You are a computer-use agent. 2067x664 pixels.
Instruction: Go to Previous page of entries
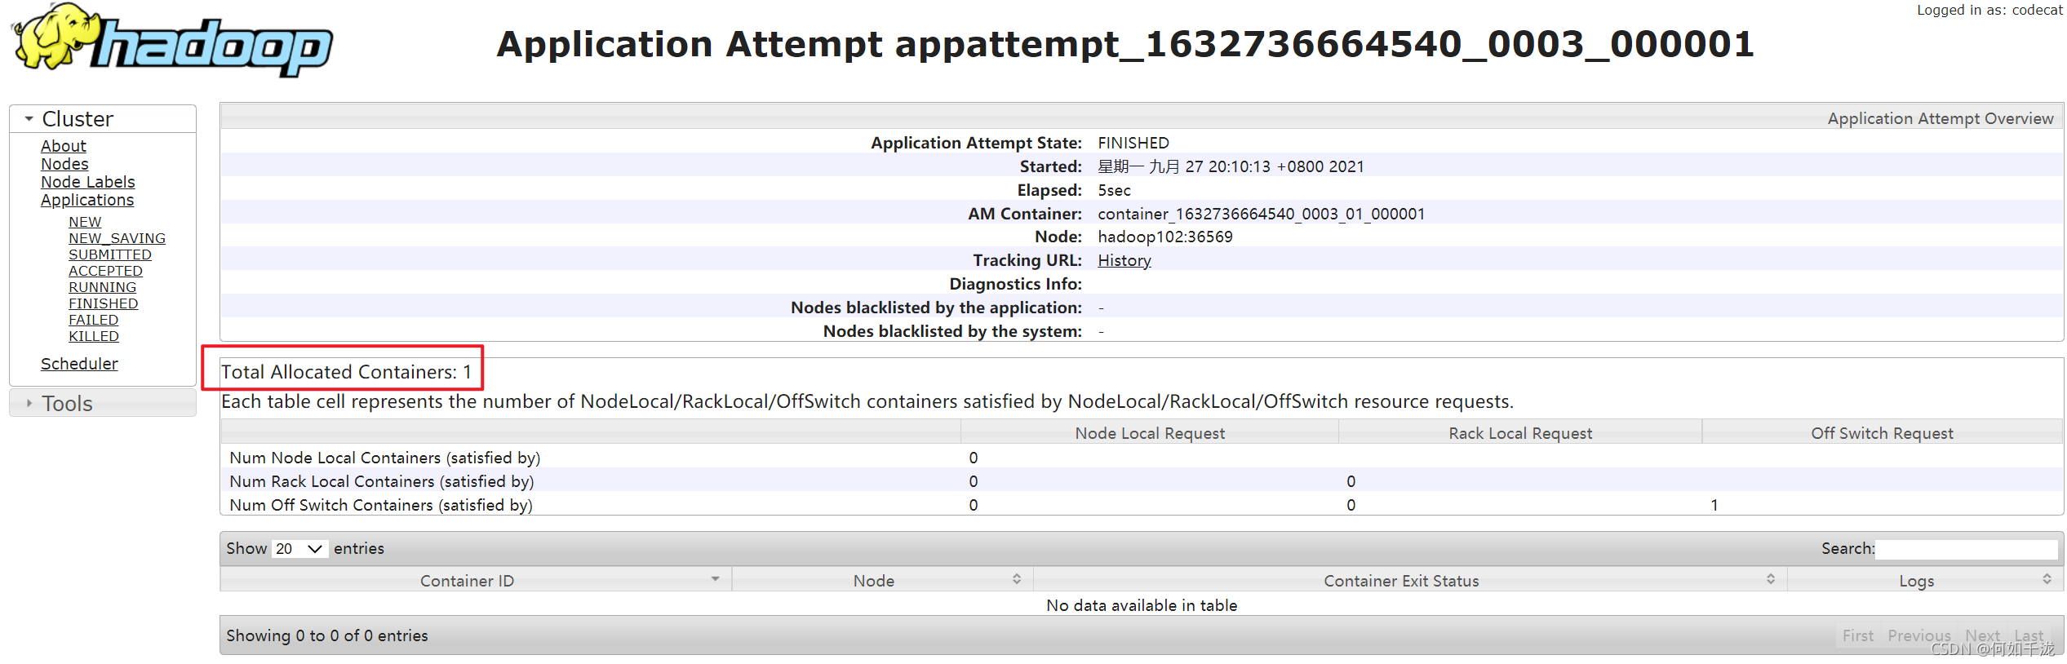click(1919, 635)
